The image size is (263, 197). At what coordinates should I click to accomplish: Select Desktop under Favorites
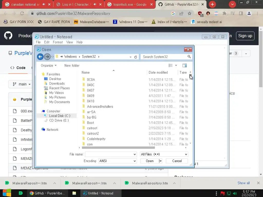55,79
